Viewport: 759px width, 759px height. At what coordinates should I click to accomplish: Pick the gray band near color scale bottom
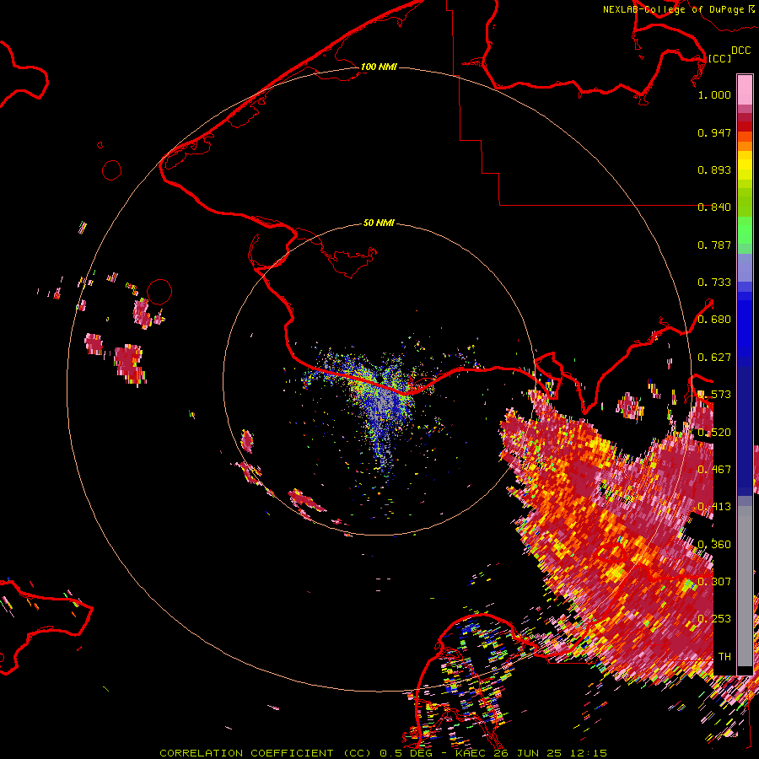pos(745,586)
